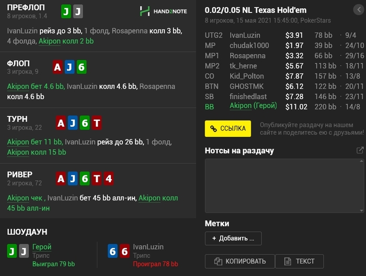The width and height of the screenshot is (366, 276).
Task: Click the flop blue J card
Action: pos(70,67)
